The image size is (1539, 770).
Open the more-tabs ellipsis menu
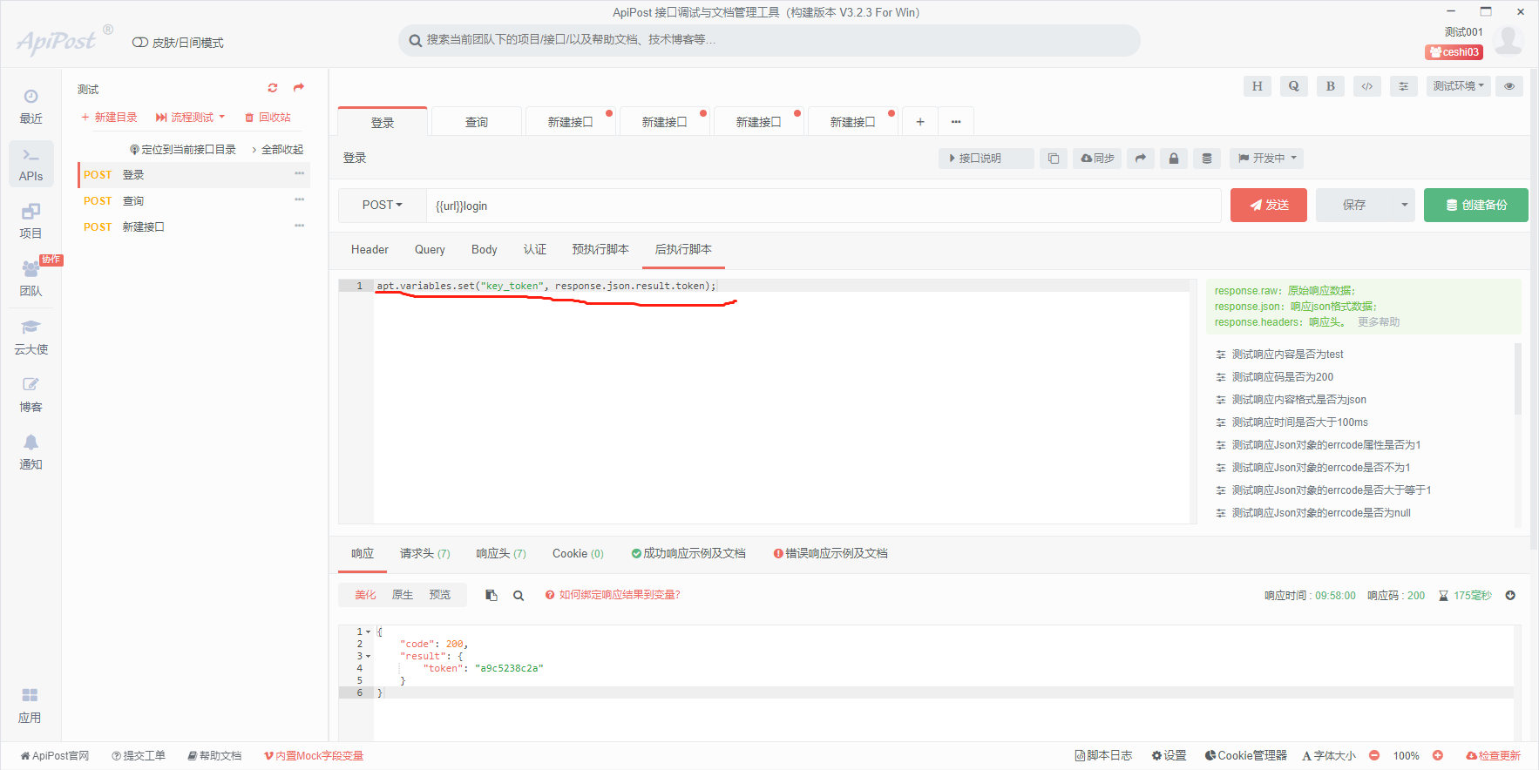pyautogui.click(x=956, y=122)
